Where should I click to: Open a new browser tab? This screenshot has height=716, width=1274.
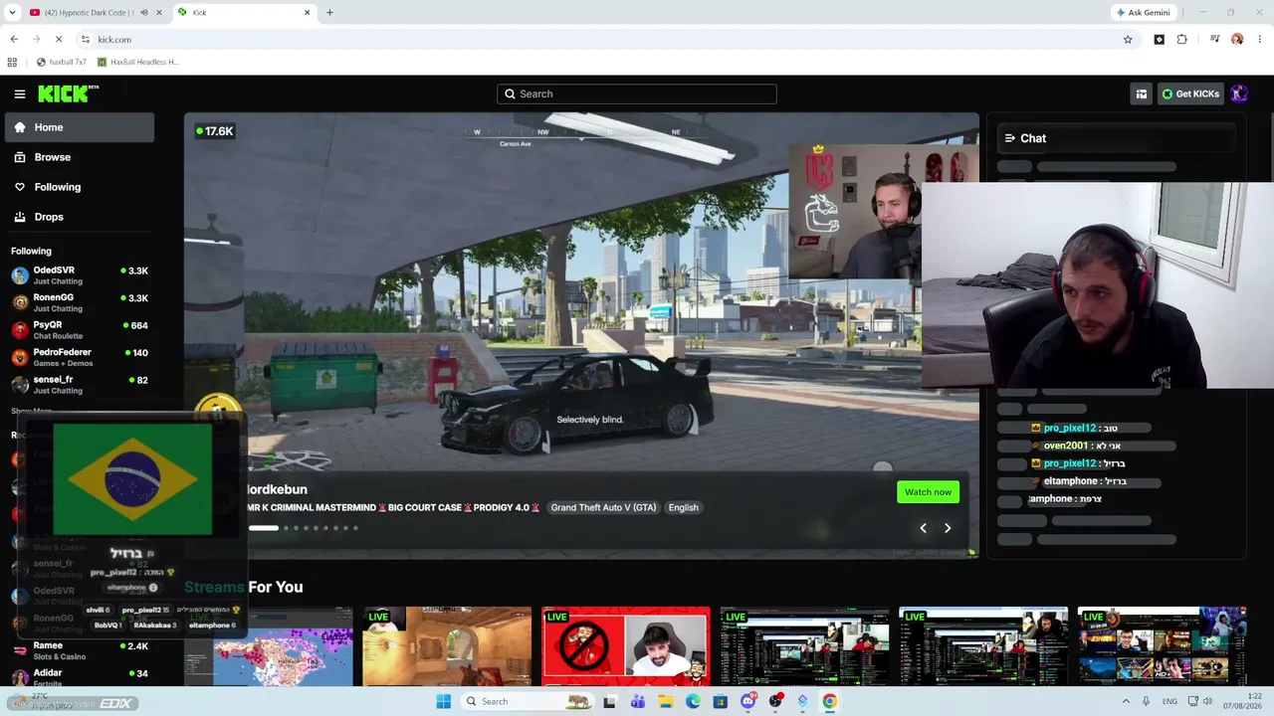(x=329, y=13)
